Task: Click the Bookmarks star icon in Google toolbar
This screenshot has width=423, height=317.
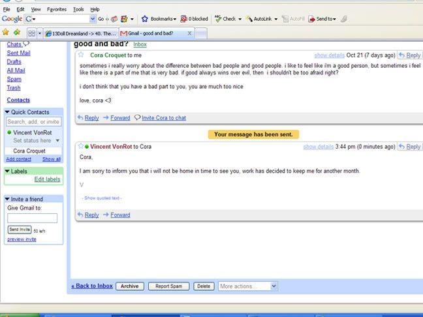Action: [145, 19]
